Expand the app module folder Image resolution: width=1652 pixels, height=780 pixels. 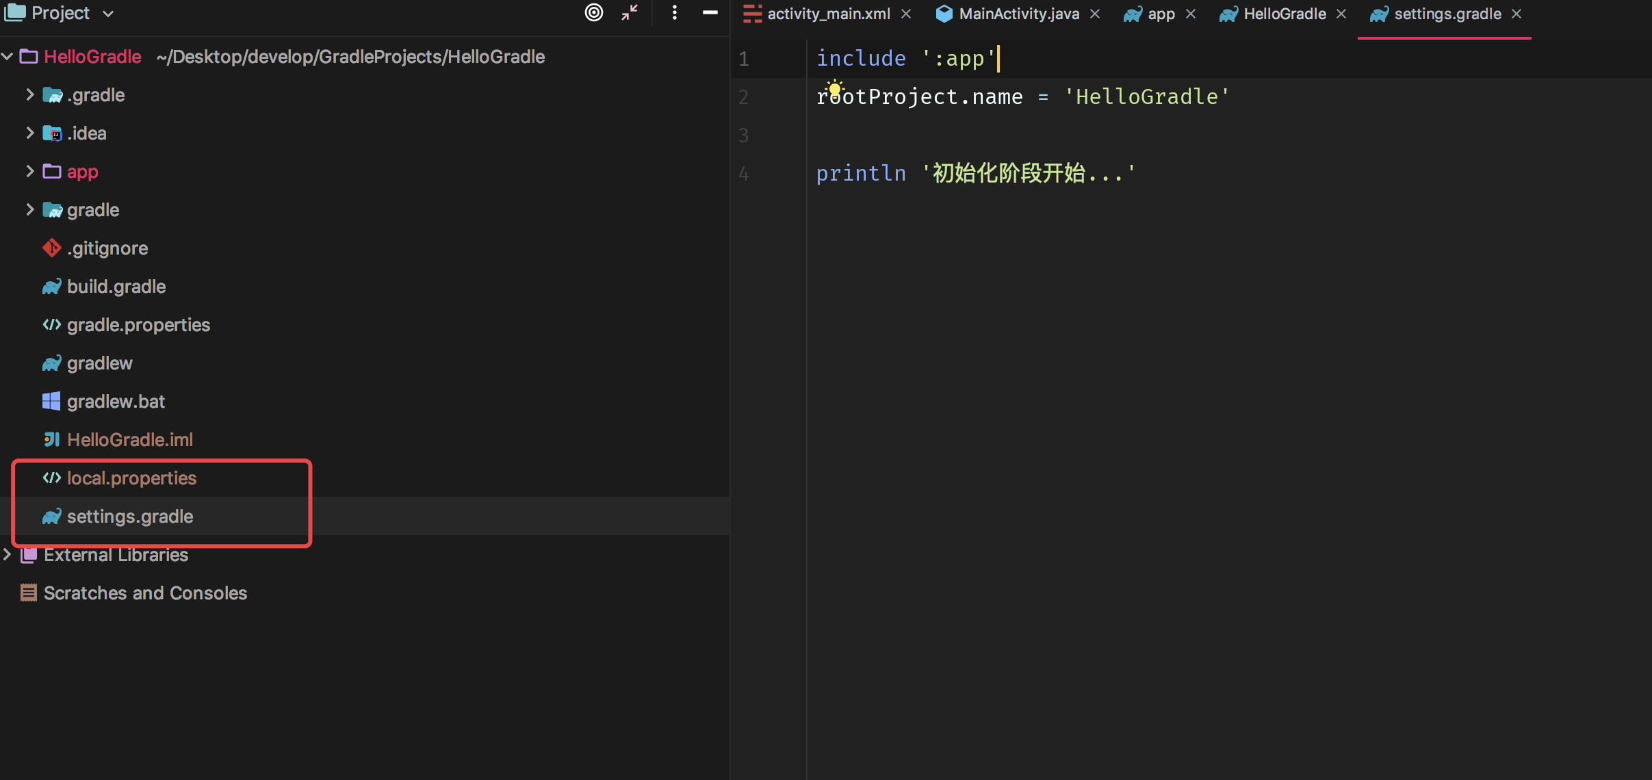pyautogui.click(x=29, y=171)
